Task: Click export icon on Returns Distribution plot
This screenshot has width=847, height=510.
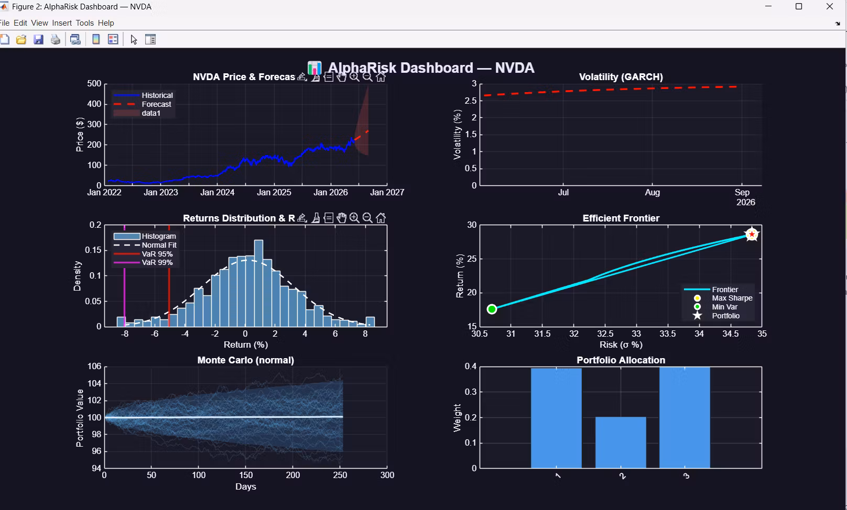Action: click(x=302, y=218)
